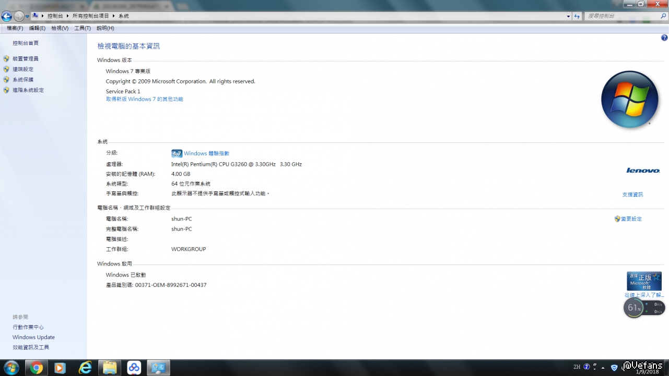
Task: Click the Control Panel system taskbar button
Action: pyautogui.click(x=158, y=368)
